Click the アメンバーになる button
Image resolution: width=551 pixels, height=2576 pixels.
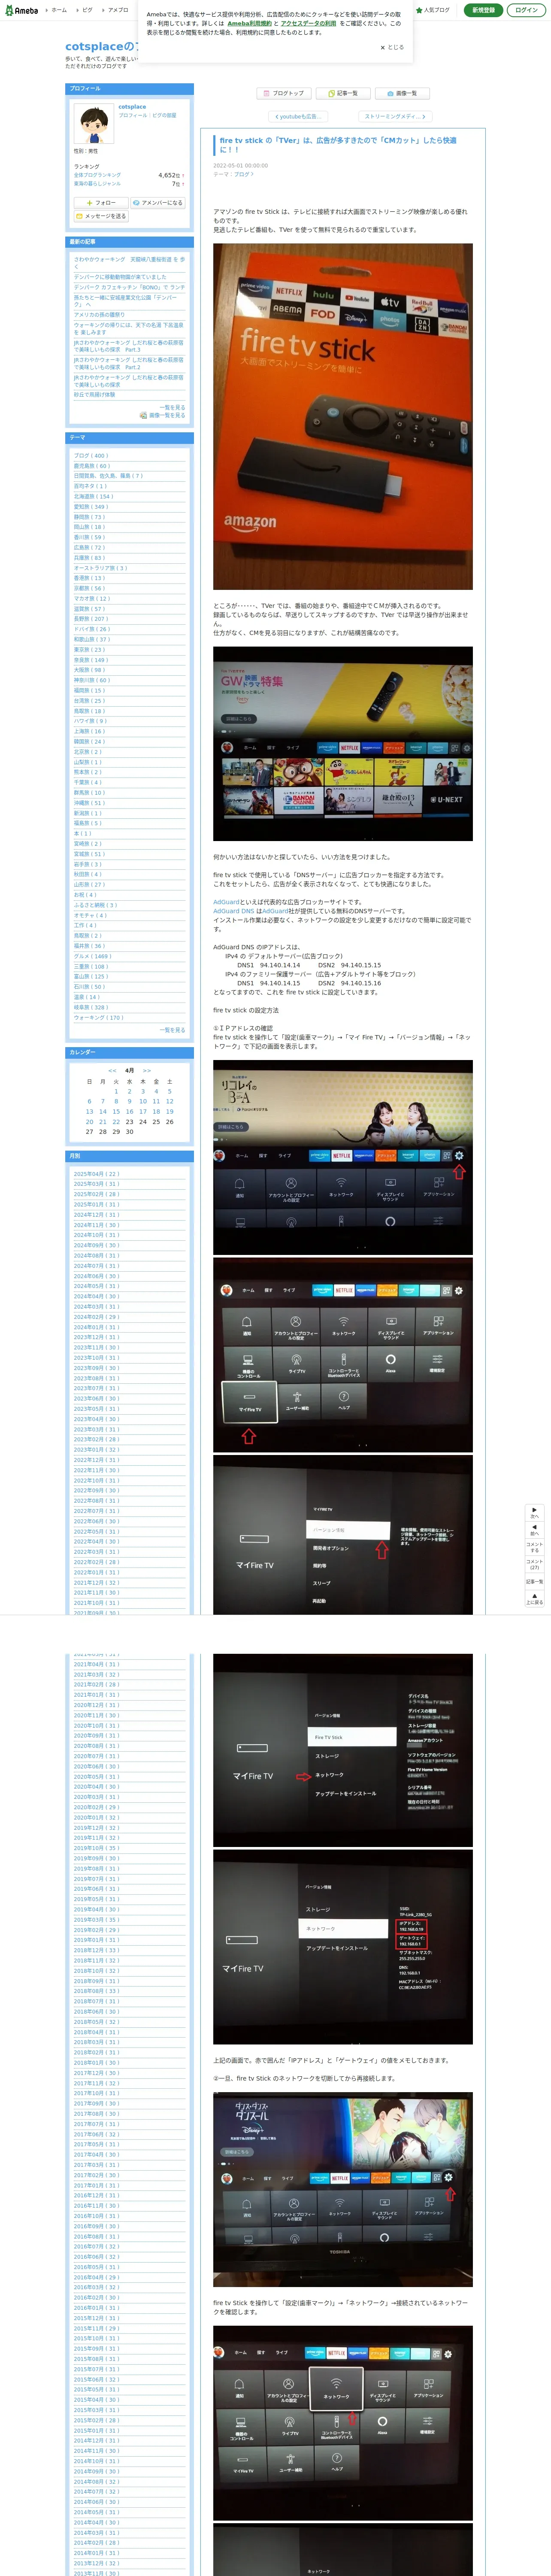pos(157,203)
